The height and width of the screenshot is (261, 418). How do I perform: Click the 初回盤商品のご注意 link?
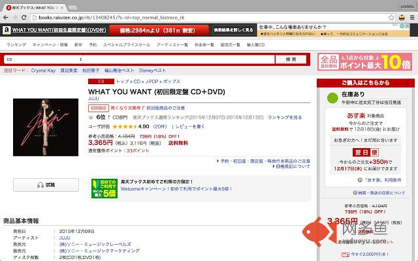tap(165, 108)
